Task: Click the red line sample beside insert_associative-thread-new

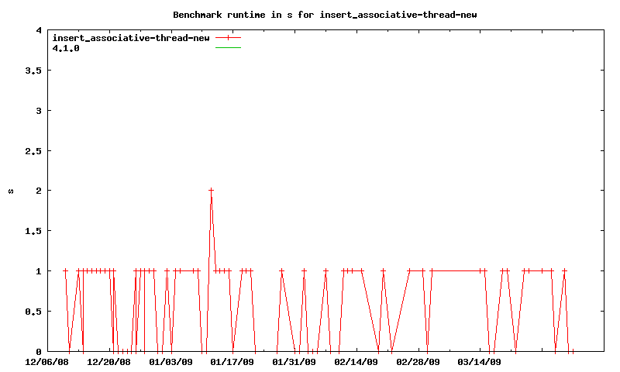Action: (x=229, y=38)
